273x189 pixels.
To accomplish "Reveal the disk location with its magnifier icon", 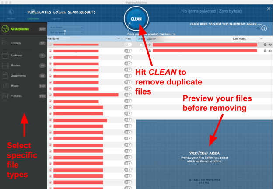I will [265, 51].
